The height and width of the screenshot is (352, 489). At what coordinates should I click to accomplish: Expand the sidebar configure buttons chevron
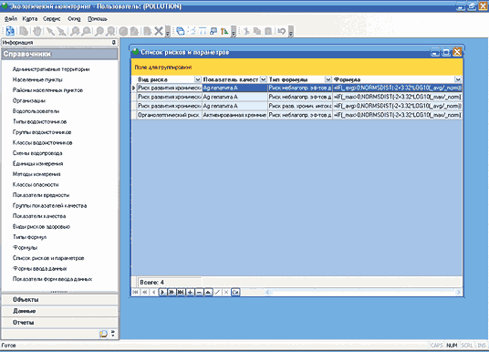(x=113, y=334)
